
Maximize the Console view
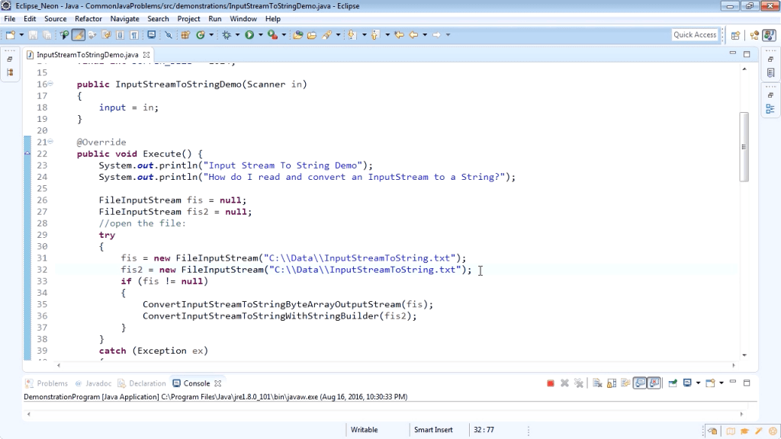pos(745,383)
